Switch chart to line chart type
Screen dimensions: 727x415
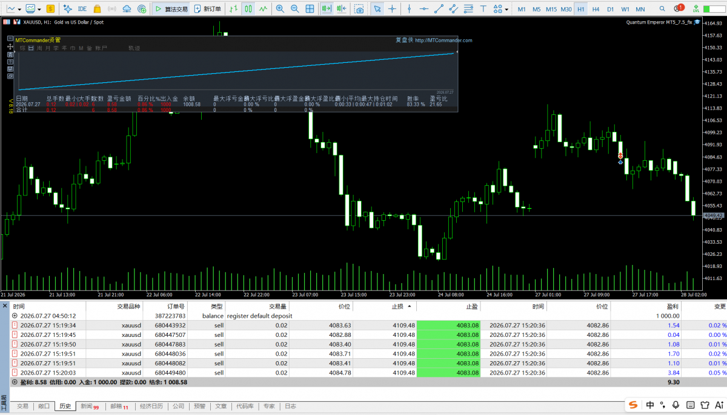pos(263,9)
